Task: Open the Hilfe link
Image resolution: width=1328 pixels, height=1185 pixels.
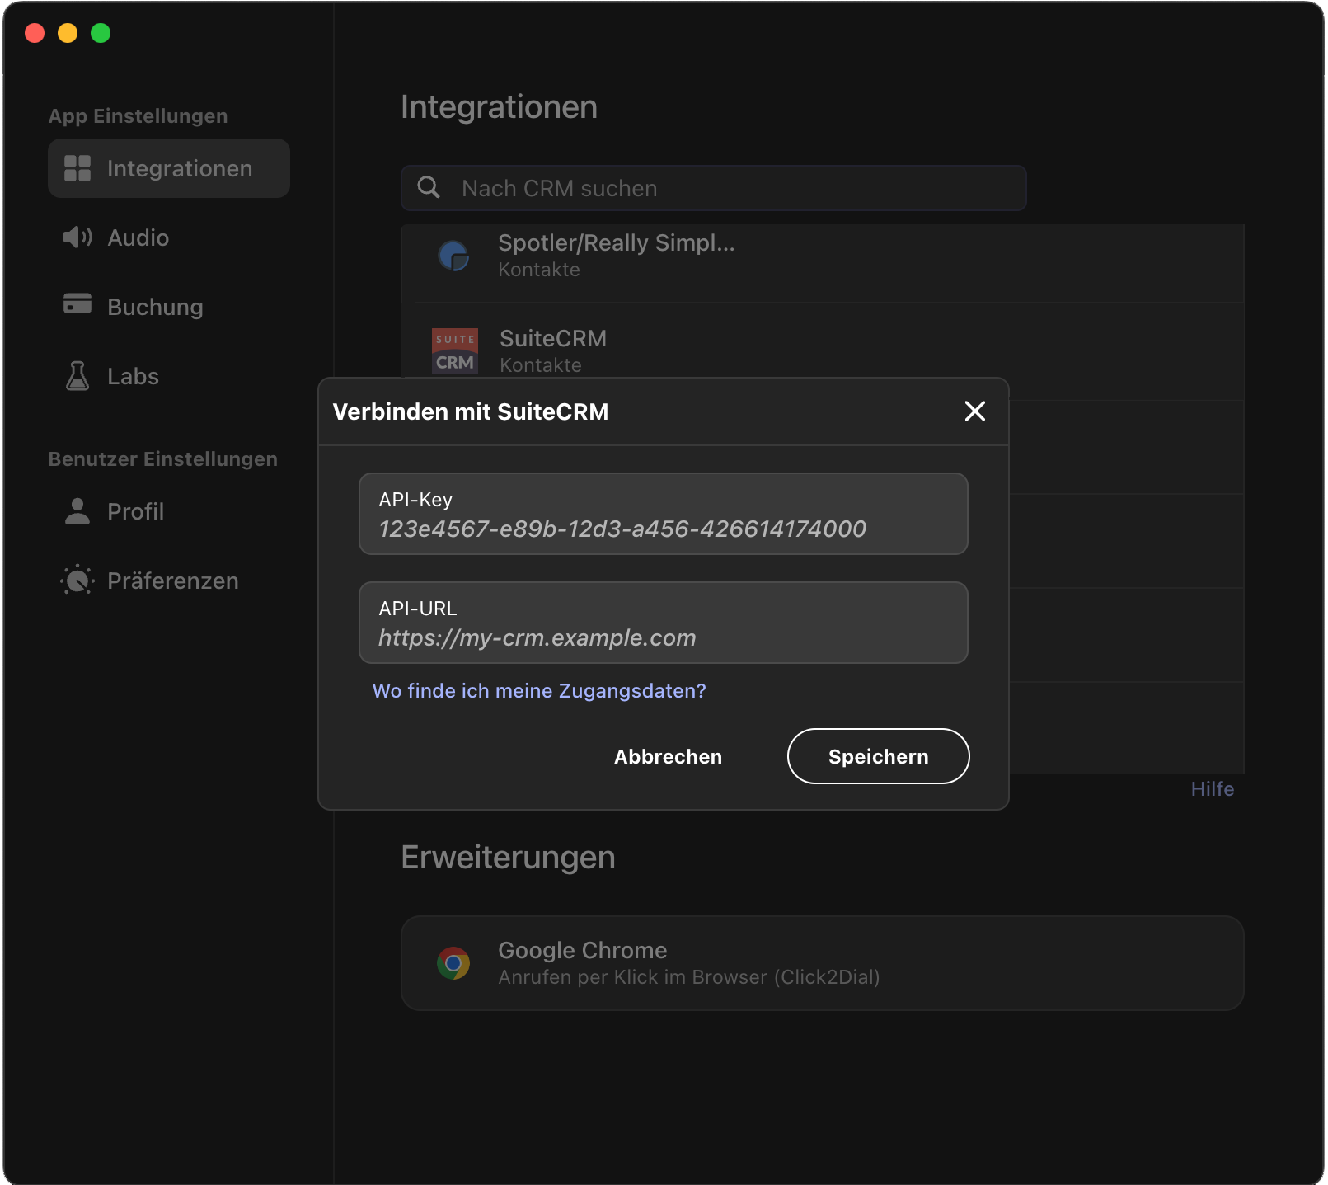Action: [x=1212, y=788]
